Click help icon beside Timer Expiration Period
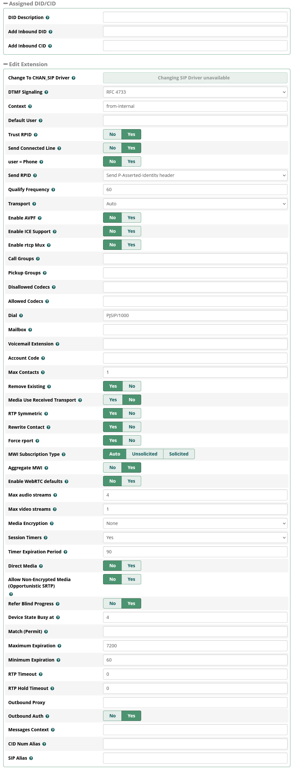Image resolution: width=293 pixels, height=770 pixels. click(x=66, y=552)
